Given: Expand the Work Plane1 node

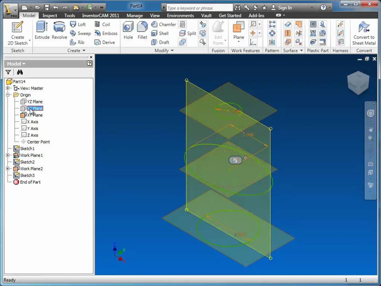Looking at the screenshot, I should (8, 155).
